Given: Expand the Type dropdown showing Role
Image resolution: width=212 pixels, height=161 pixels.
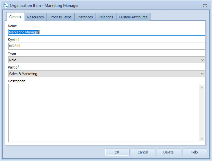Looking at the screenshot, I should pos(106,60).
